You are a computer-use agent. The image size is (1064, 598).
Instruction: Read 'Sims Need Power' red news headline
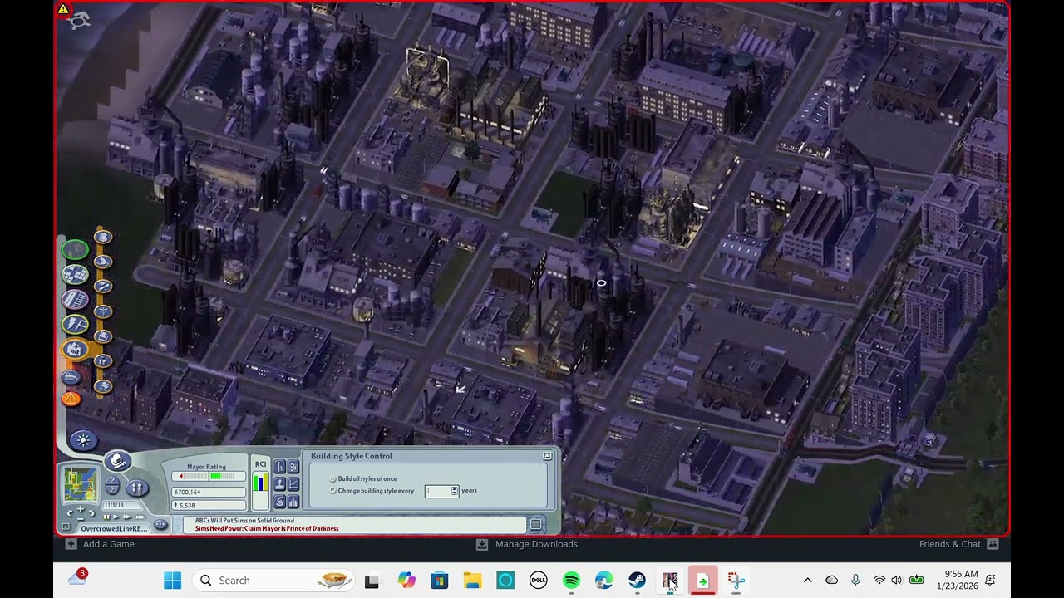click(x=267, y=528)
